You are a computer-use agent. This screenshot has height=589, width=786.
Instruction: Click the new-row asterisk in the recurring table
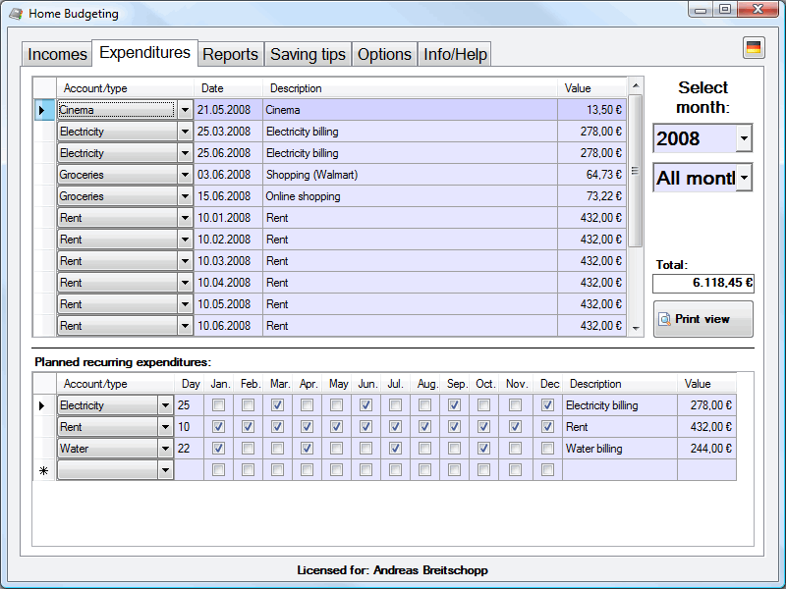coord(43,470)
